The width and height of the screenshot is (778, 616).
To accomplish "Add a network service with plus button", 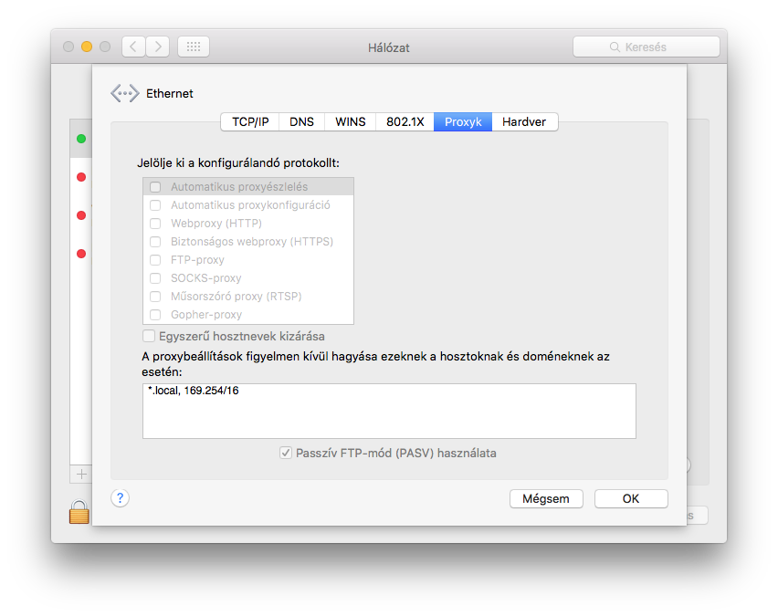I will pyautogui.click(x=81, y=475).
